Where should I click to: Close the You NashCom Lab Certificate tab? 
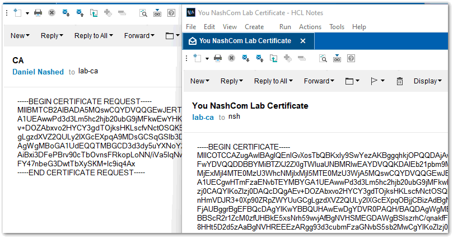coord(303,41)
